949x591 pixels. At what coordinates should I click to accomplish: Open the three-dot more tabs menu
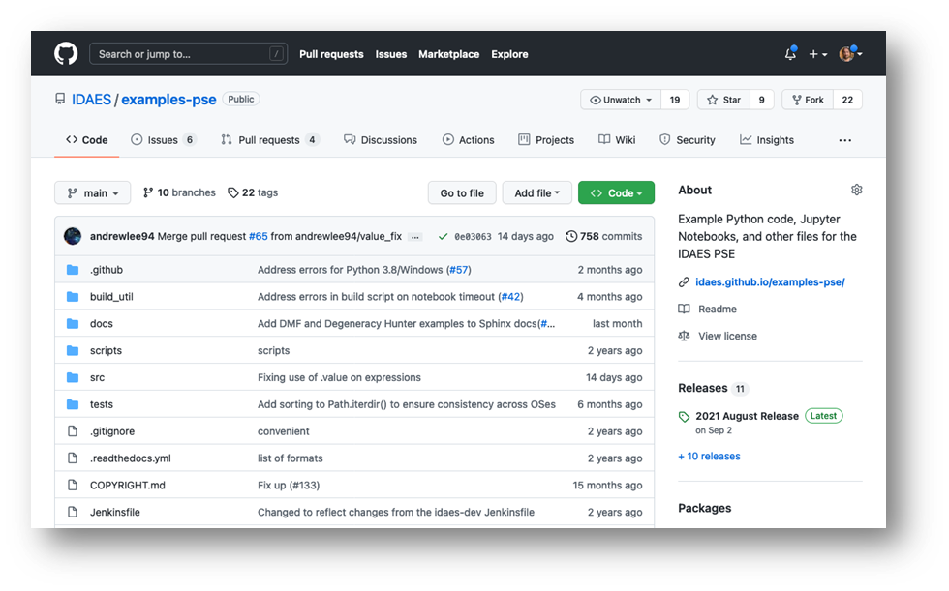844,140
